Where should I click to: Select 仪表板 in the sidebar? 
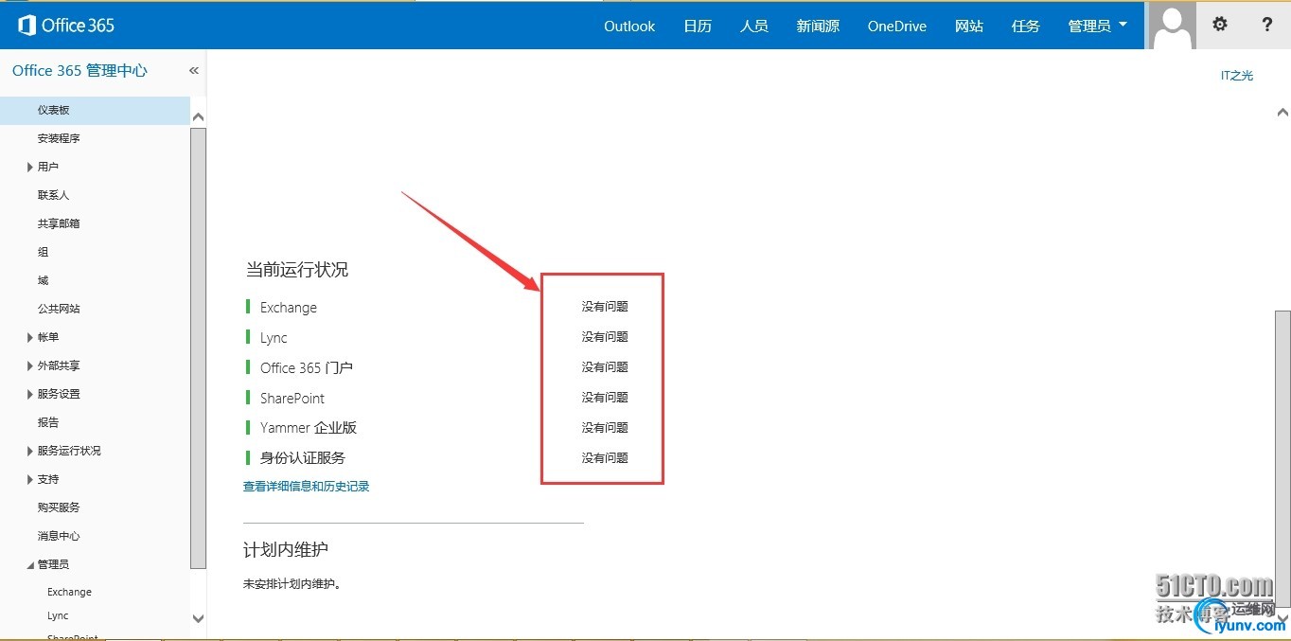95,110
